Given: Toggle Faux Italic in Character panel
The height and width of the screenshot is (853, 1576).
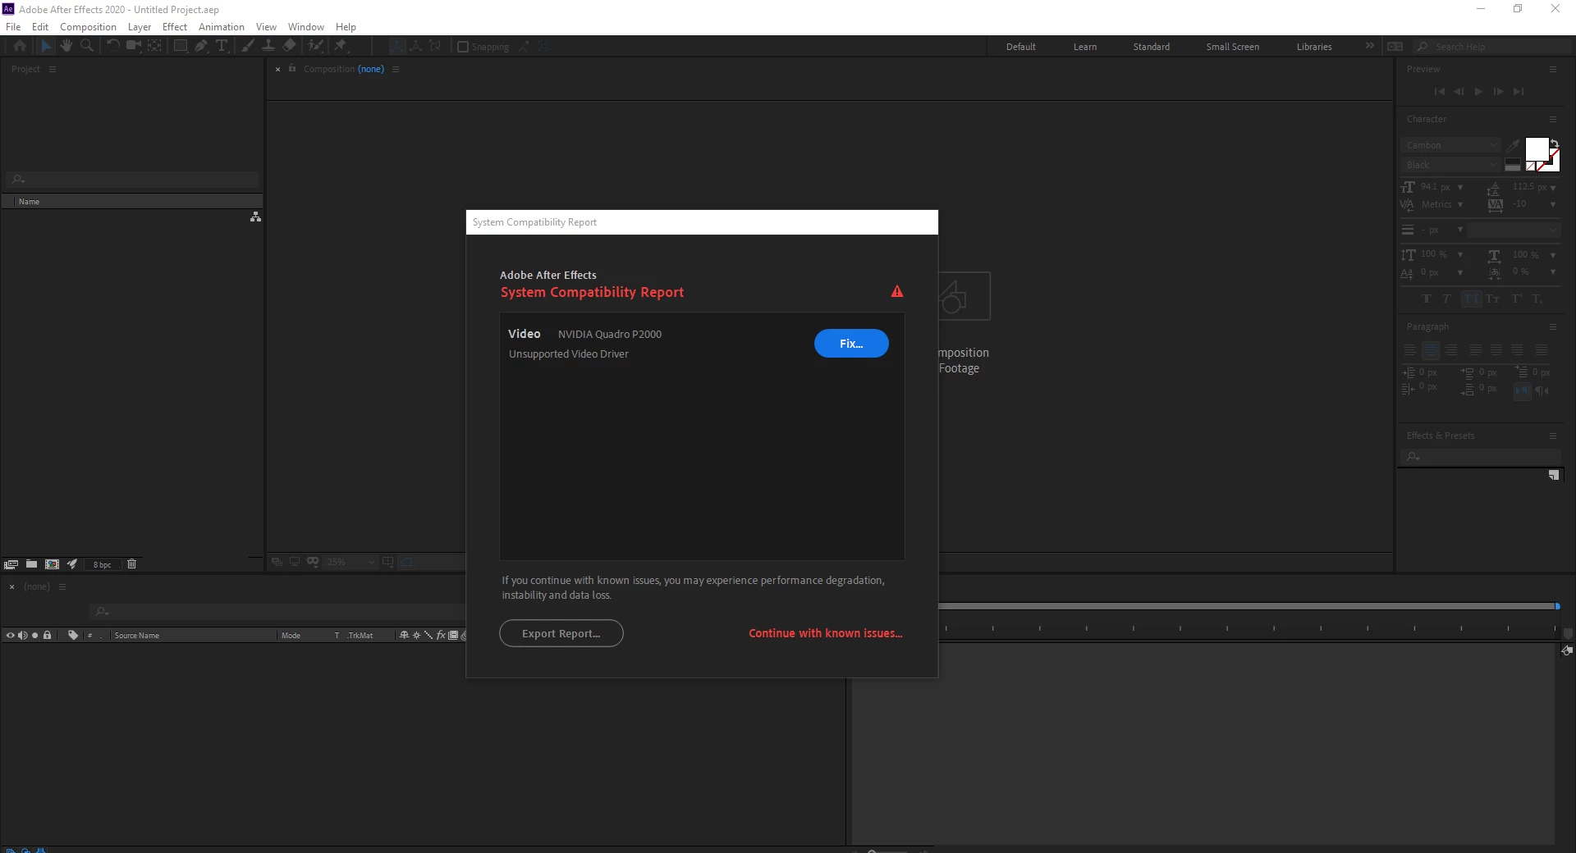Looking at the screenshot, I should (x=1446, y=299).
